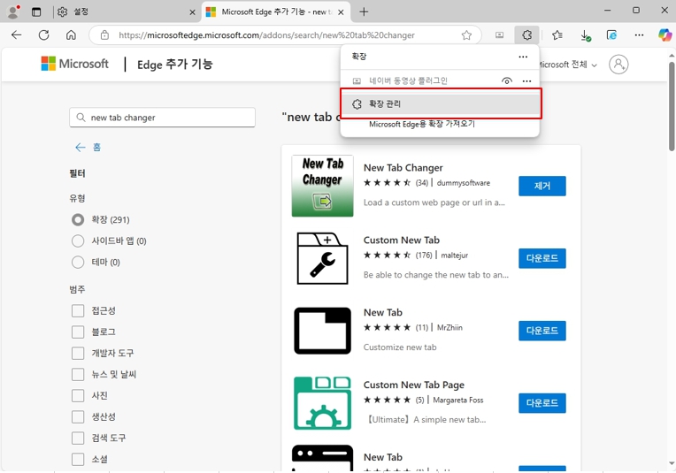Open the Custom New Tab Page title link
The height and width of the screenshot is (473, 676).
pos(414,385)
